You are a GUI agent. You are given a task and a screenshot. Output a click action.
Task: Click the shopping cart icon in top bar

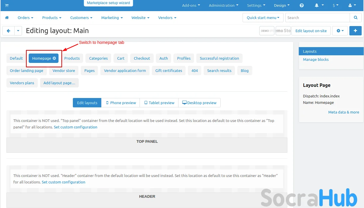7,6
